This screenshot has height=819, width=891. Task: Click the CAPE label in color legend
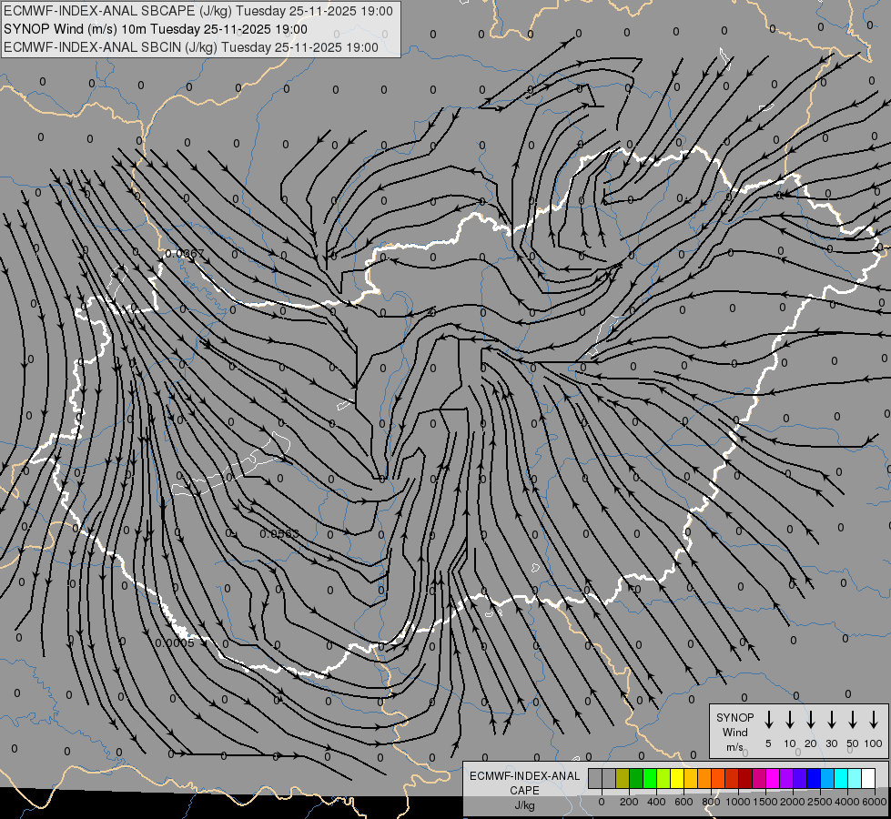coord(524,791)
